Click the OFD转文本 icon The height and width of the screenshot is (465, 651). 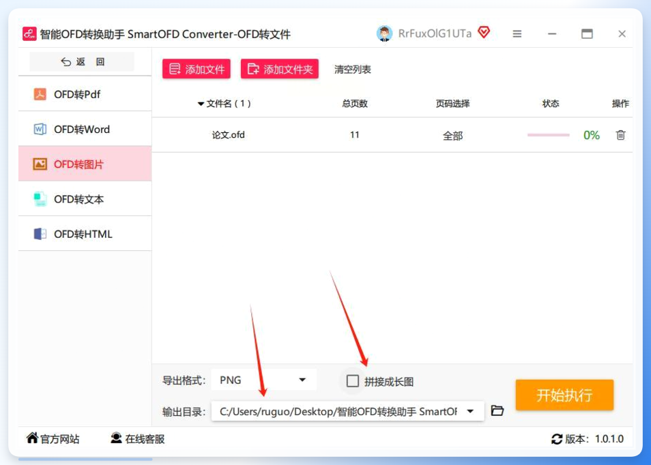click(x=40, y=199)
